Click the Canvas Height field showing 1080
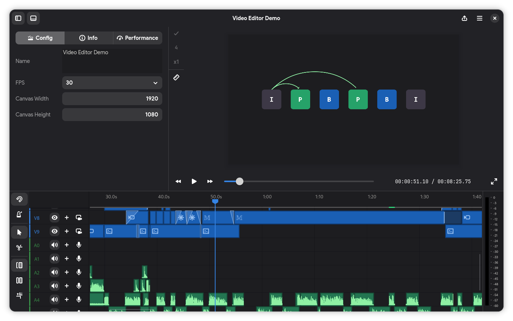 click(x=112, y=115)
